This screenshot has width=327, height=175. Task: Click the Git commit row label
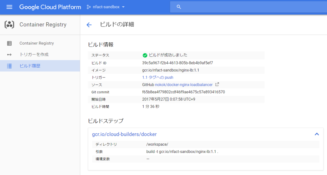pos(100,92)
